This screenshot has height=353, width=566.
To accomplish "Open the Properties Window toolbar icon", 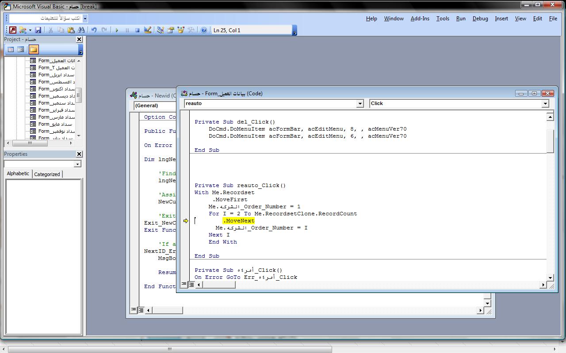I will tap(170, 30).
